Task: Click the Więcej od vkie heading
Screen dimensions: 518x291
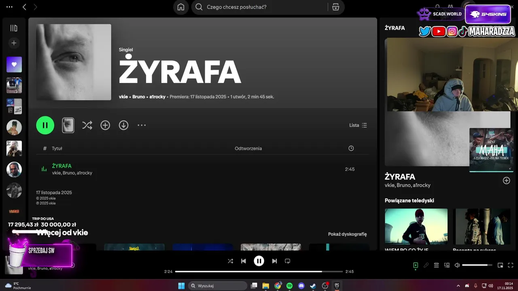Action: pyautogui.click(x=62, y=232)
